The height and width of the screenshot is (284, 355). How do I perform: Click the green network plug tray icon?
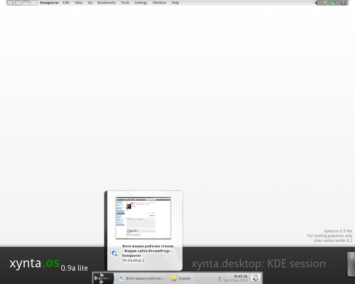(334, 3)
